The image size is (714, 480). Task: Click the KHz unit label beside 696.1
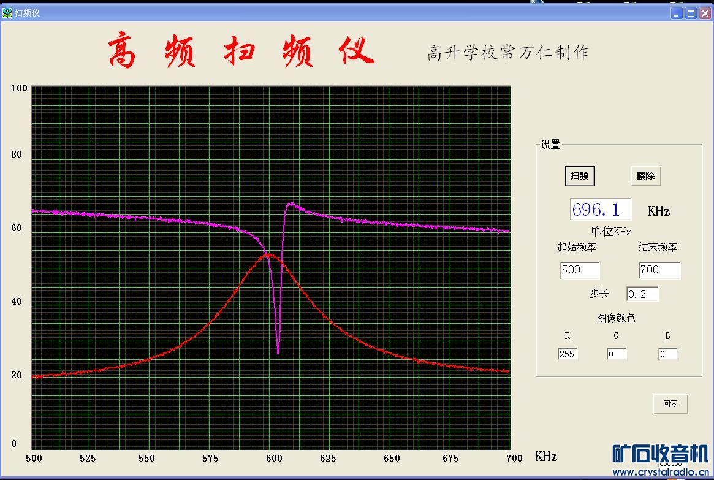point(659,211)
